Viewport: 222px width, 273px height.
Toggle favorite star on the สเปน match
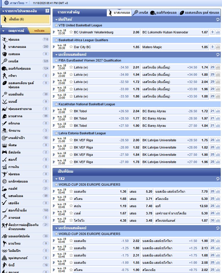[71, 206]
